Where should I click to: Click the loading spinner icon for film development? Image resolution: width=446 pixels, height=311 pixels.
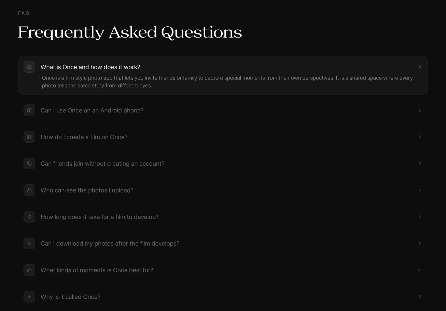coord(29,217)
